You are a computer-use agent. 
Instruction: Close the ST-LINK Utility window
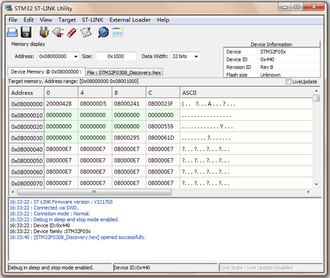click(314, 7)
